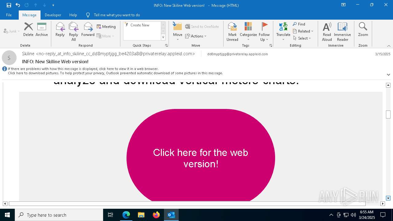
Task: Reply to the sender
Action: coord(60,29)
